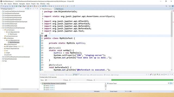Switch to the Problems tab
The image size is (174, 97).
tap(43, 75)
